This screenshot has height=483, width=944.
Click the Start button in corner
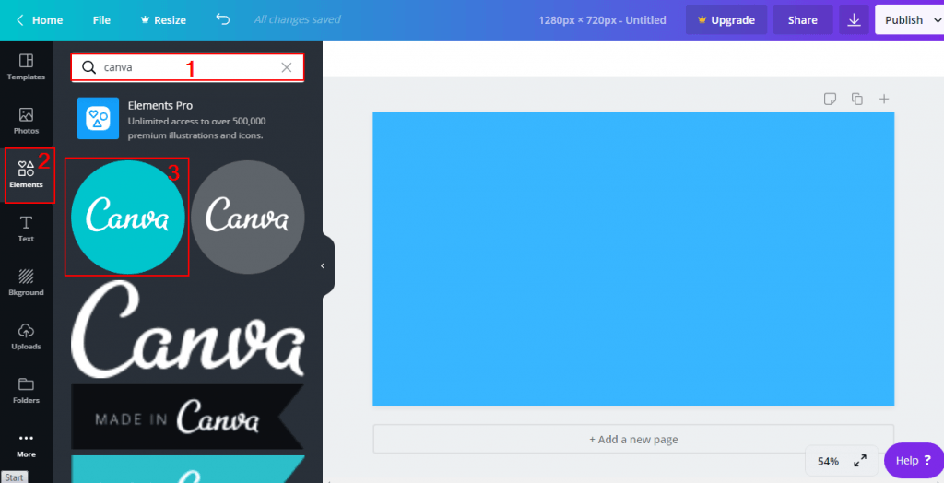pyautogui.click(x=14, y=477)
